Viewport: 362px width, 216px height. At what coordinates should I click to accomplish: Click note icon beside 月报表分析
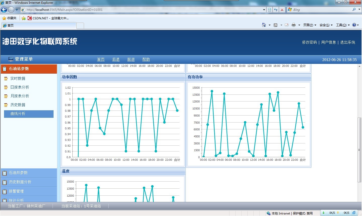coord(6,96)
